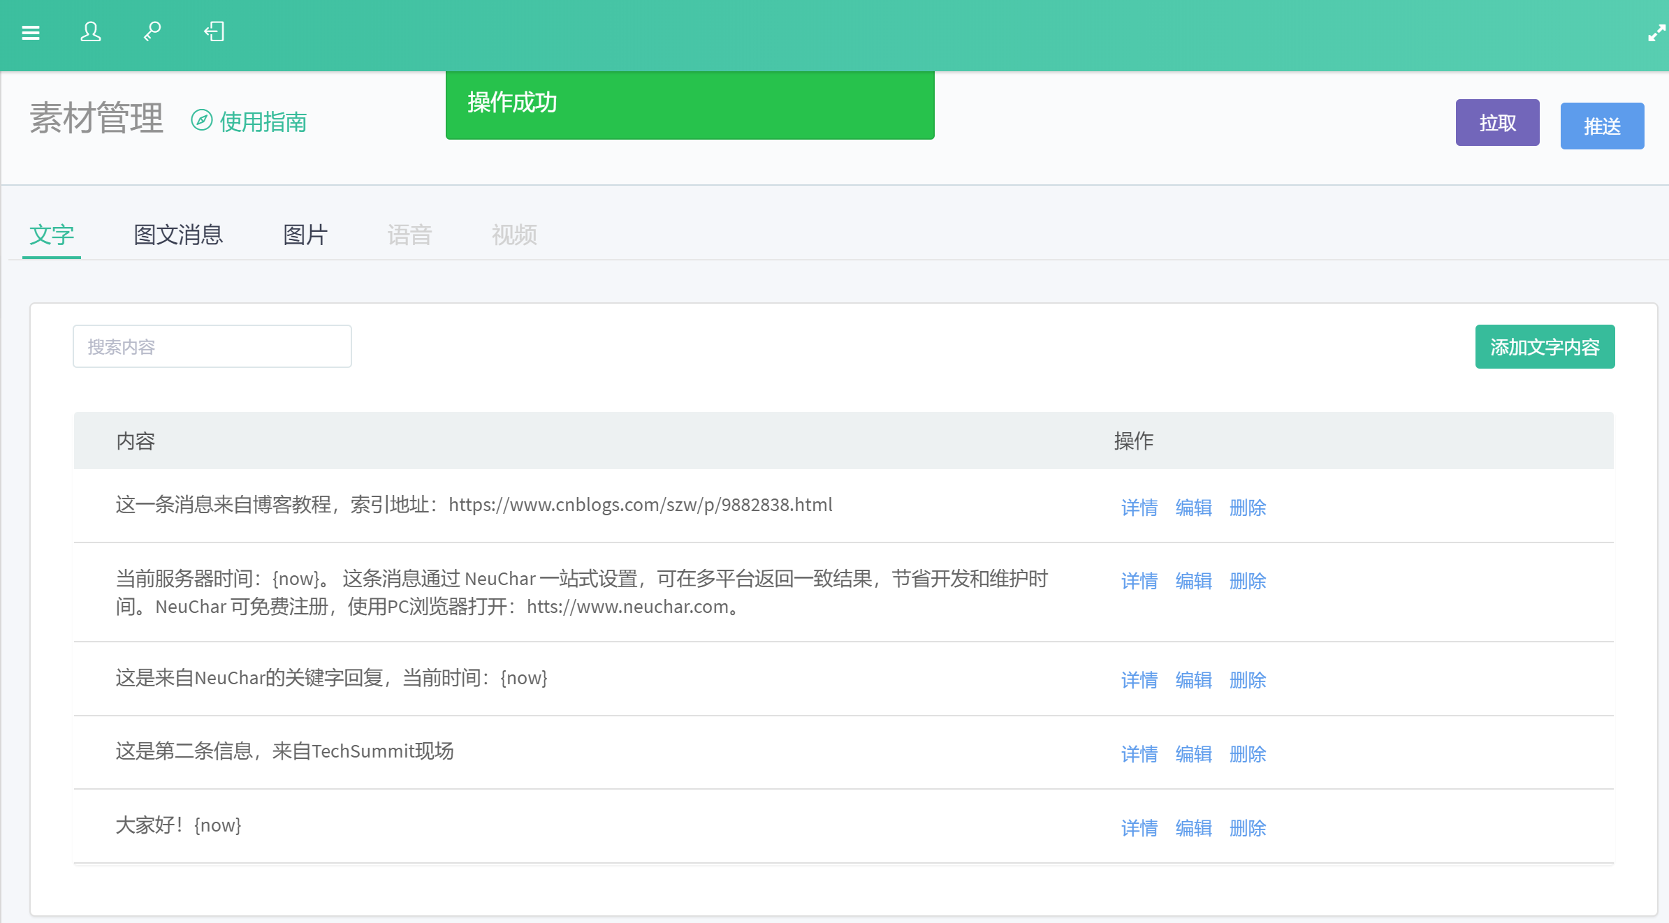Viewport: 1669px width, 923px height.
Task: Click the logout exit icon
Action: 214,31
